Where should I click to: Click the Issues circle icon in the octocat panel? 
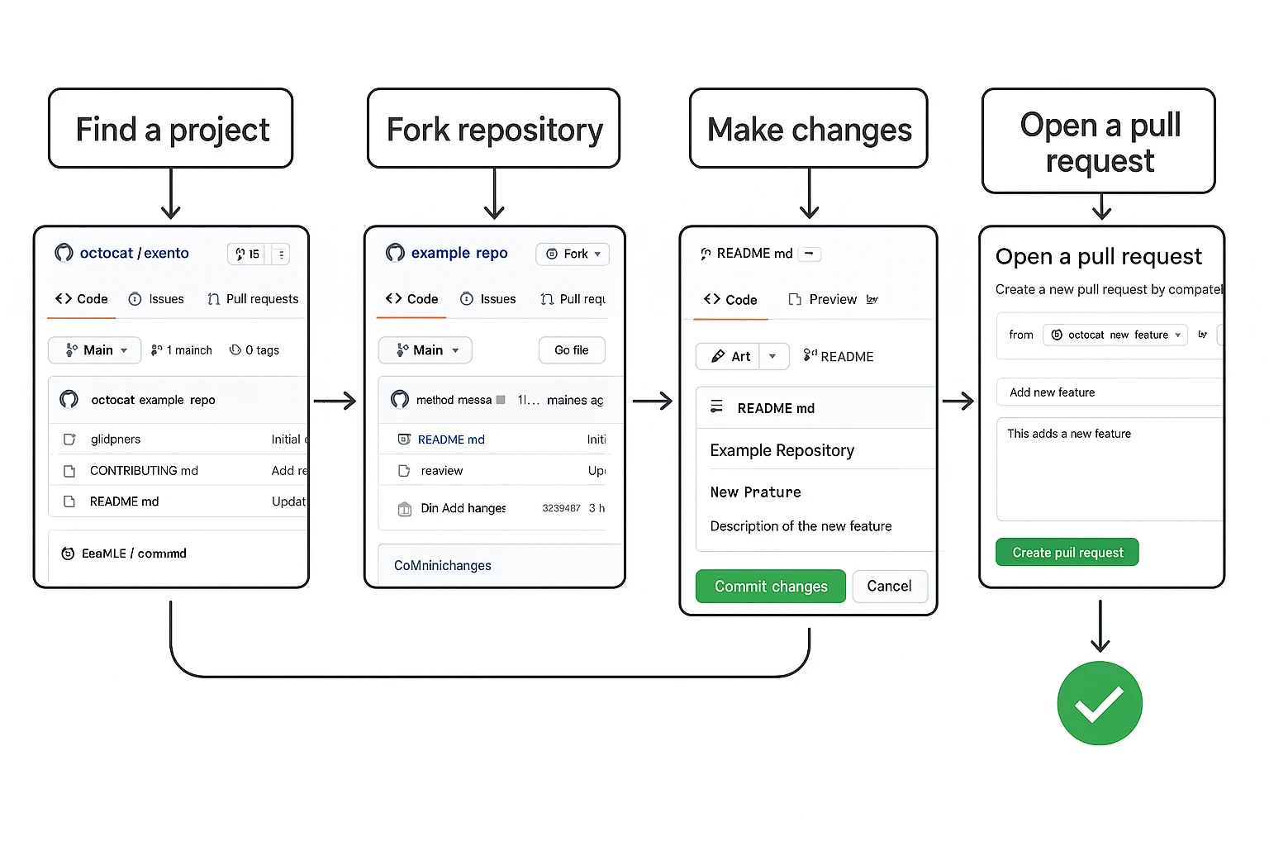click(x=135, y=299)
